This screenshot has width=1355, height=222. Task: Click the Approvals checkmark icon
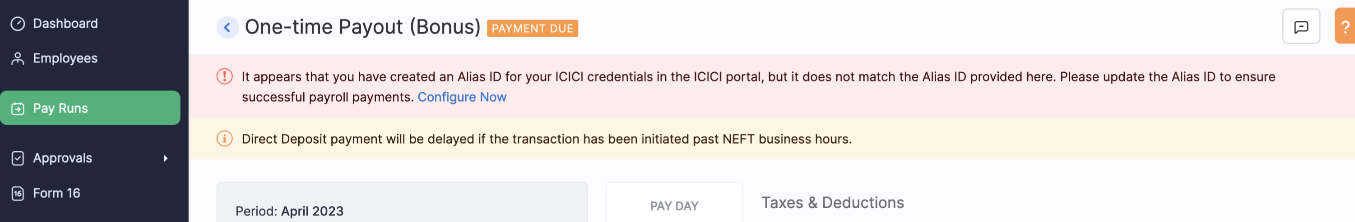pyautogui.click(x=18, y=158)
